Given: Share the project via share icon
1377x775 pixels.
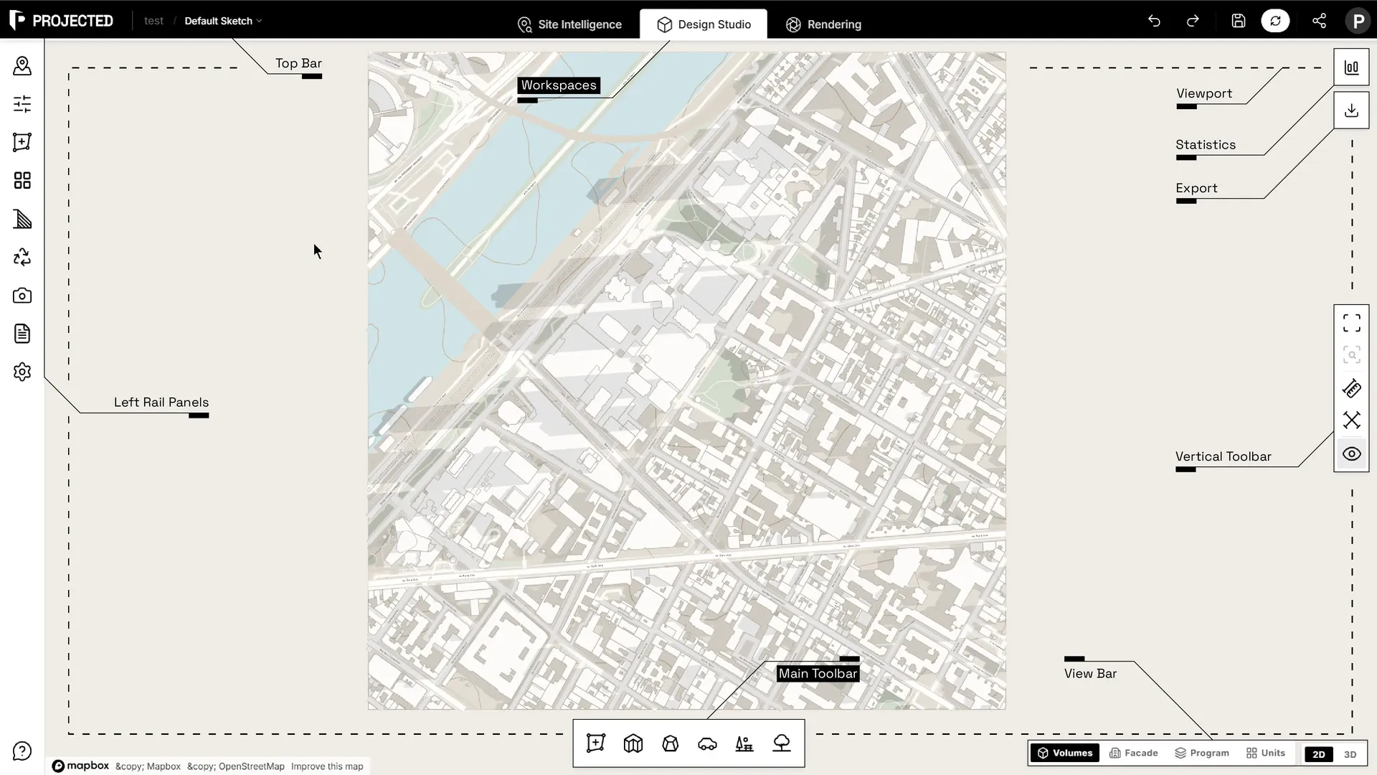Looking at the screenshot, I should pos(1319,21).
